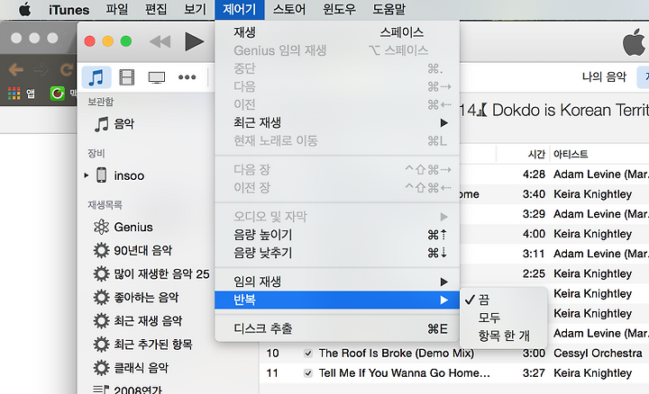The image size is (649, 394).
Task: Switch to the TV shows icon
Action: [157, 77]
